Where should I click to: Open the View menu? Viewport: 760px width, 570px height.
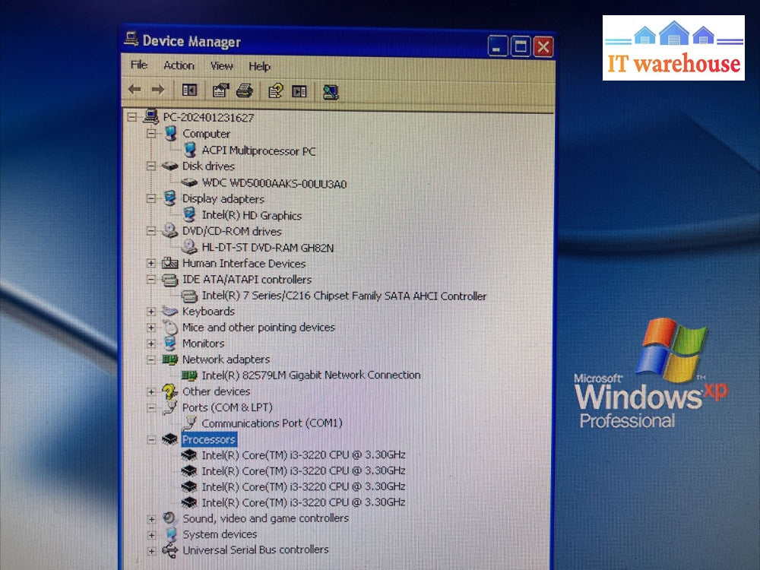(x=221, y=66)
